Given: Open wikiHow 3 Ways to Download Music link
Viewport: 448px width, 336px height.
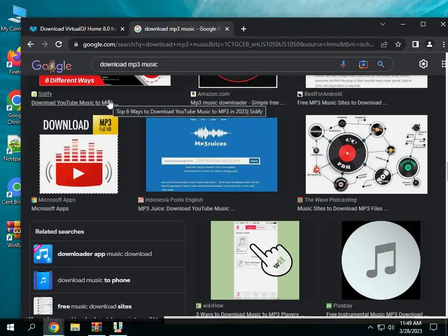Looking at the screenshot, I should 250,314.
